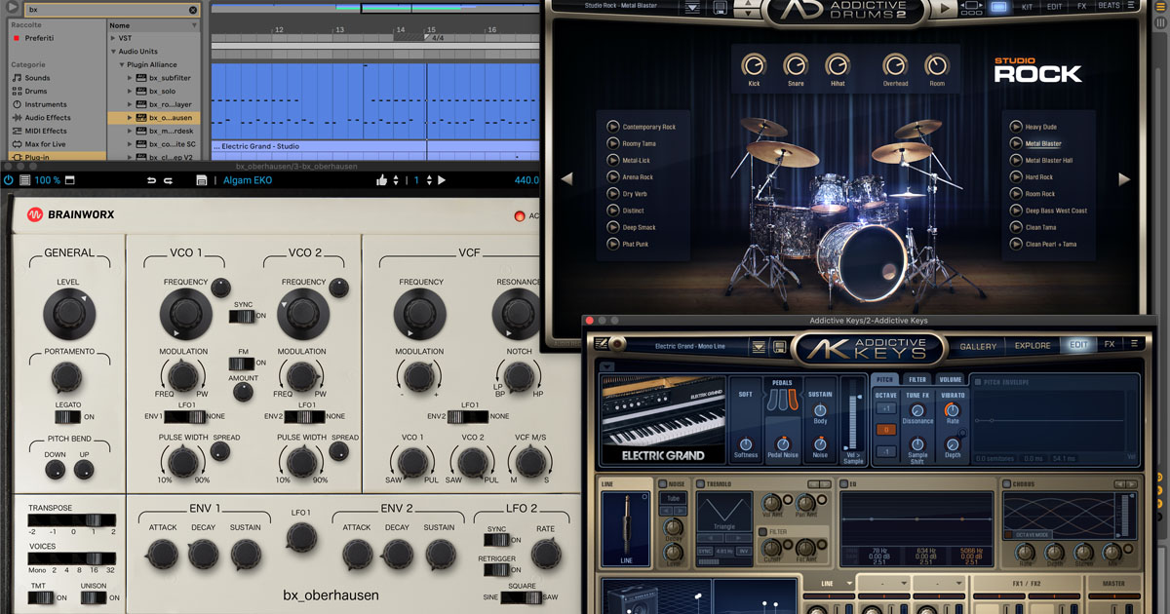
Task: Open the BEATS tab in Addictive Drums
Action: [1109, 6]
